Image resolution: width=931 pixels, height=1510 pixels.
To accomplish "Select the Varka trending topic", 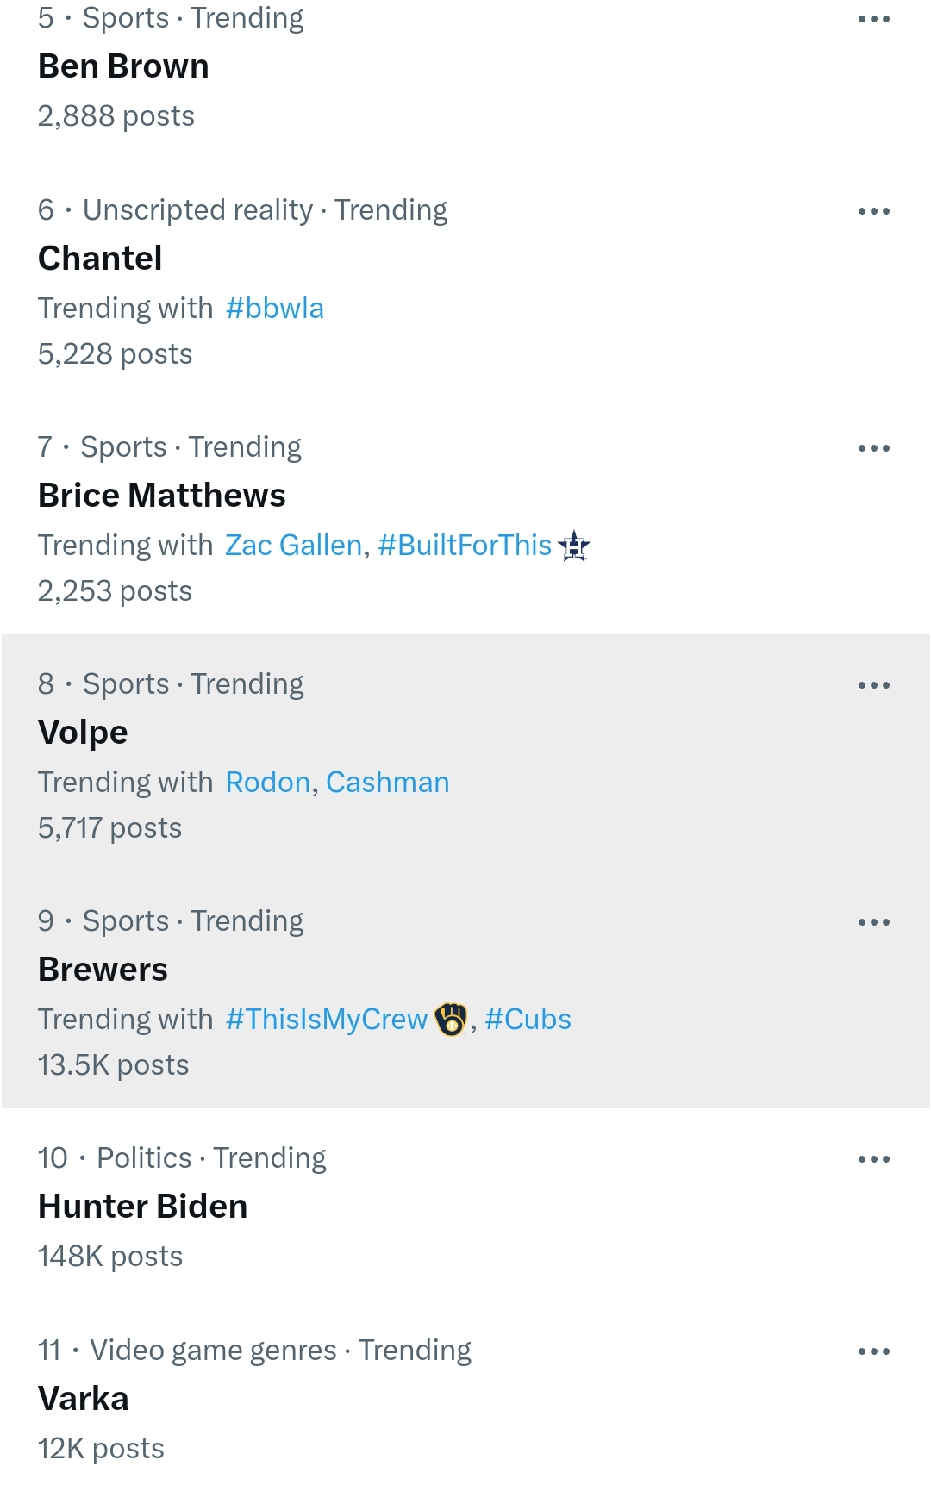I will [x=465, y=1399].
